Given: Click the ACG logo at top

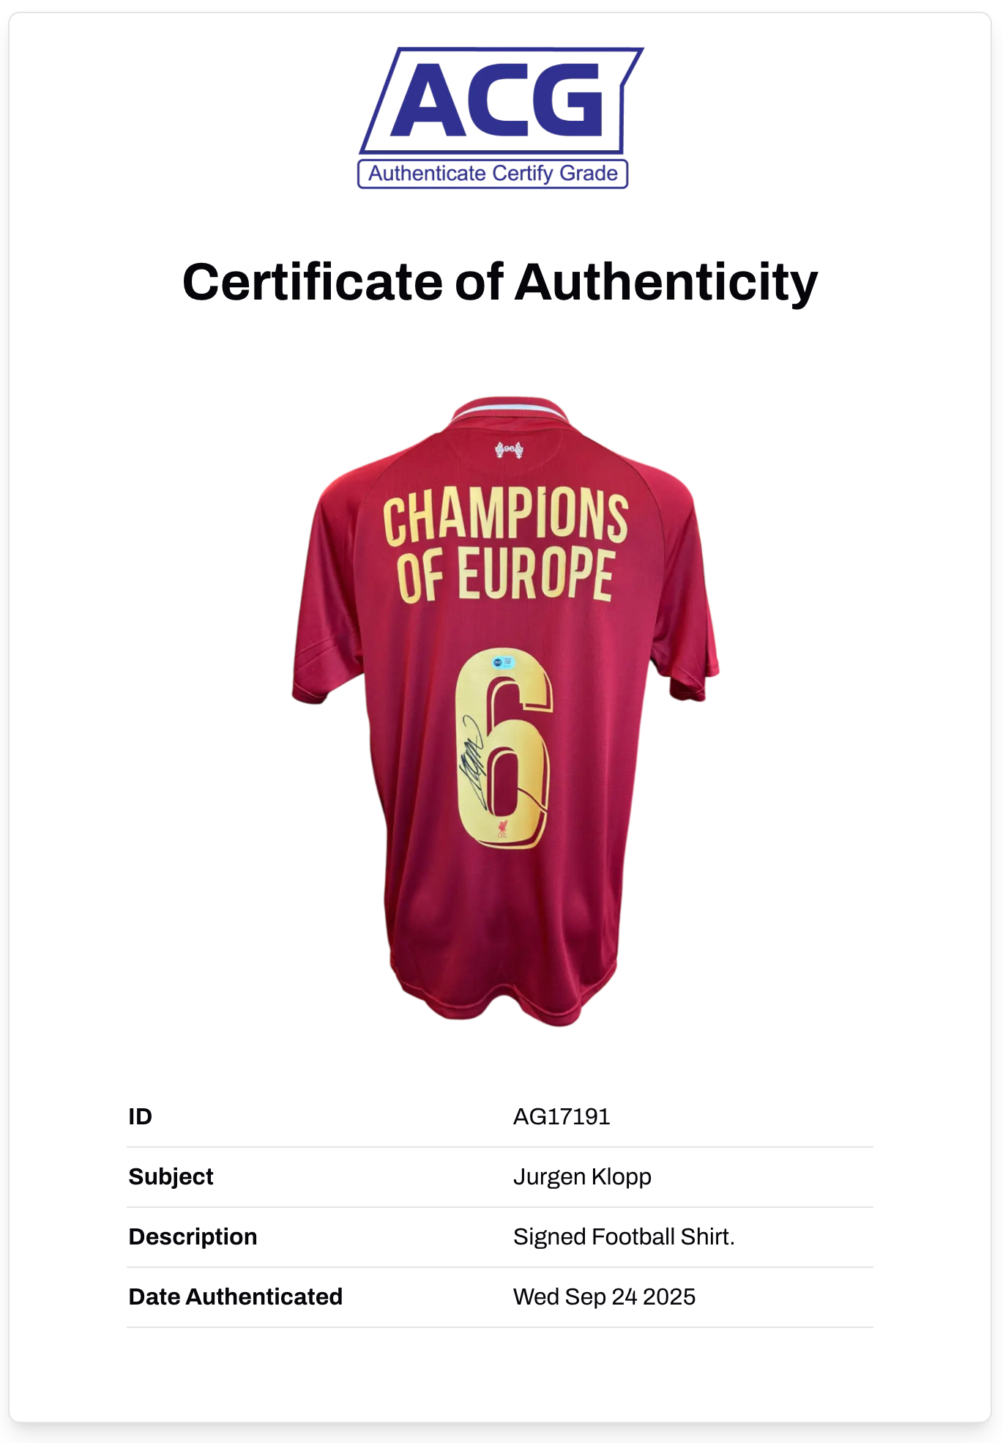Looking at the screenshot, I should (501, 100).
